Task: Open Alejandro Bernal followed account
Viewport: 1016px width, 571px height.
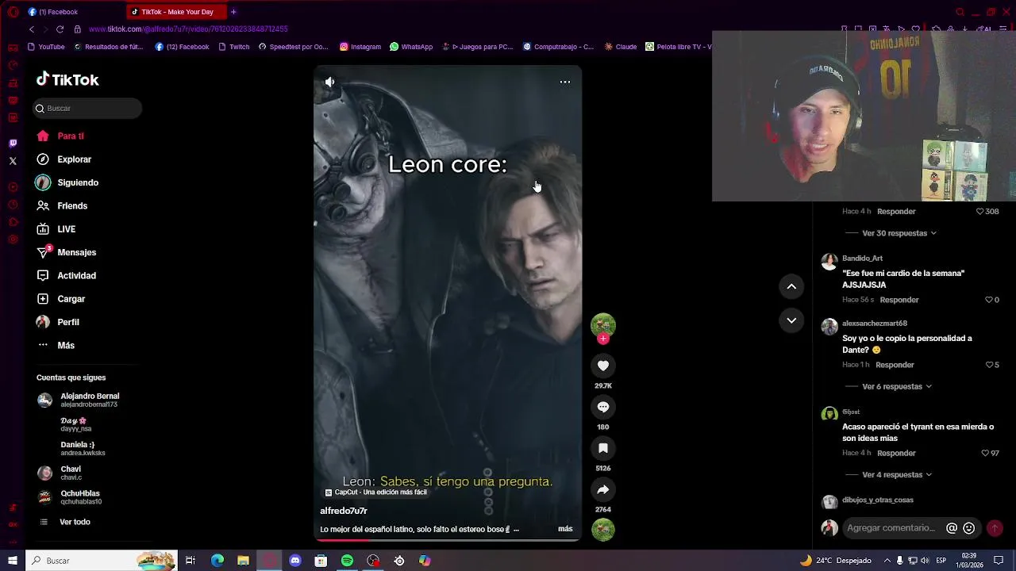Action: tap(79, 400)
